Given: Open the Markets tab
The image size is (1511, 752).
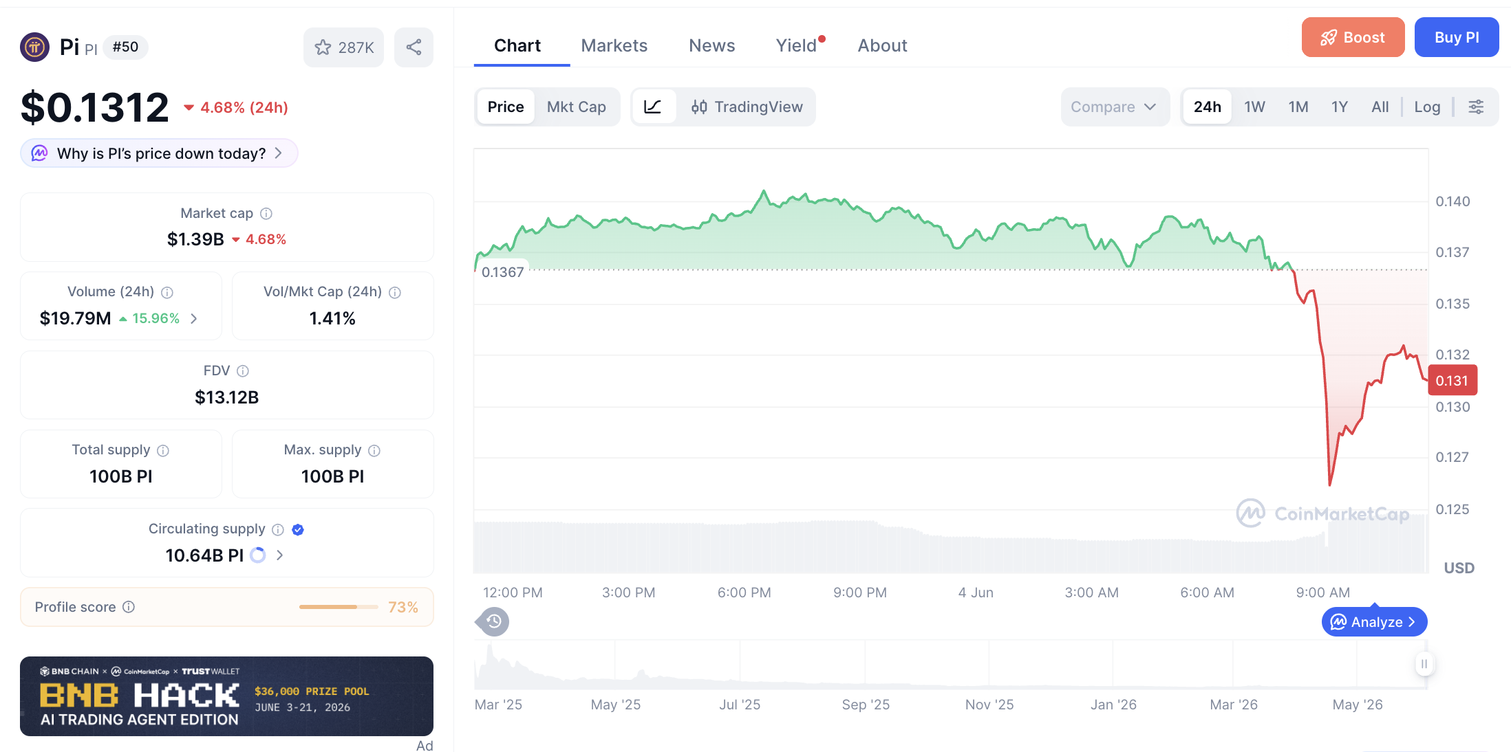Looking at the screenshot, I should 614,45.
